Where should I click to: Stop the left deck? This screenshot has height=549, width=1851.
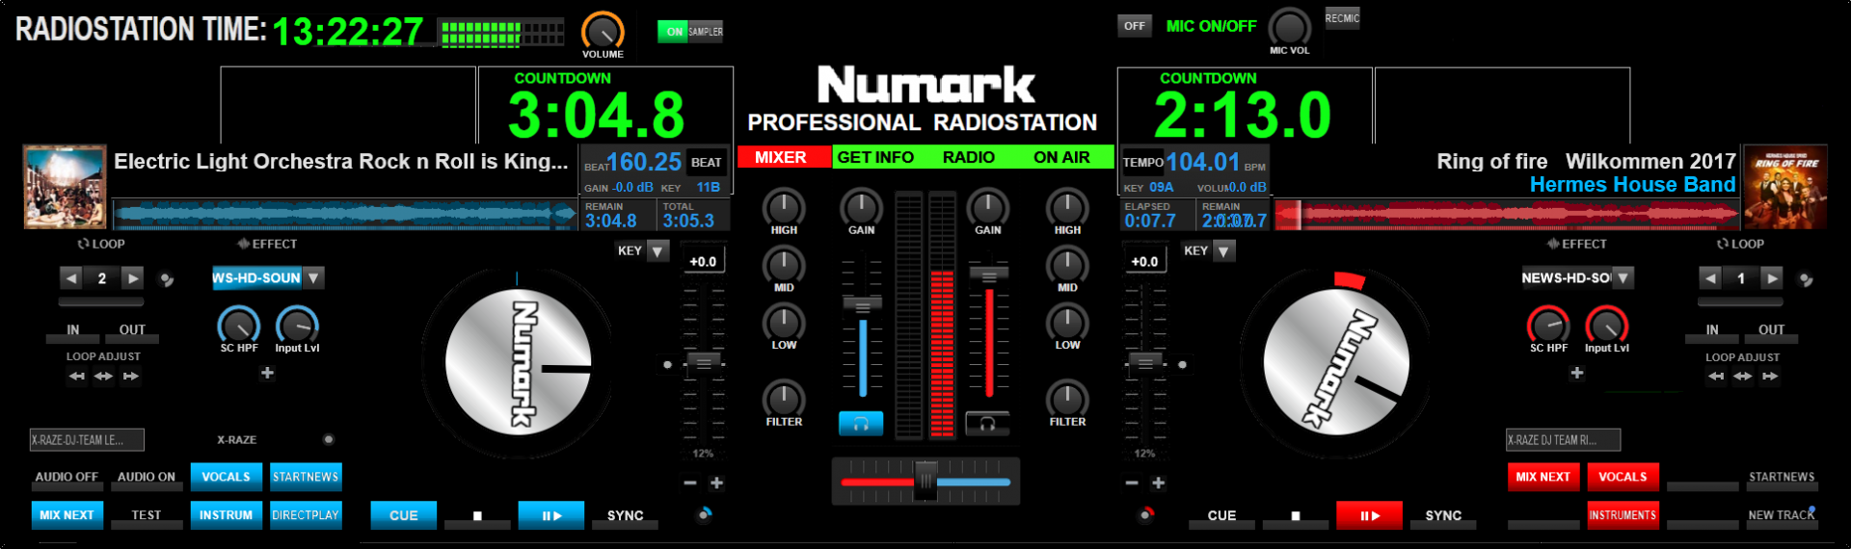pyautogui.click(x=477, y=516)
